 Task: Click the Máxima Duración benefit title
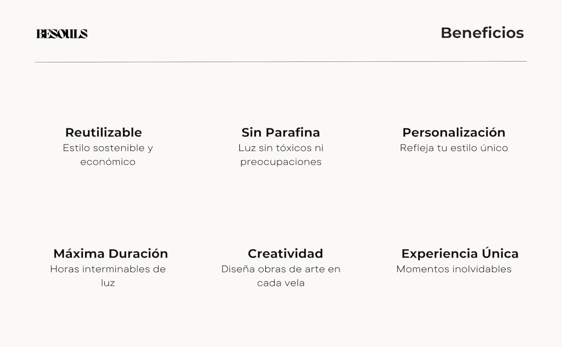tap(111, 253)
